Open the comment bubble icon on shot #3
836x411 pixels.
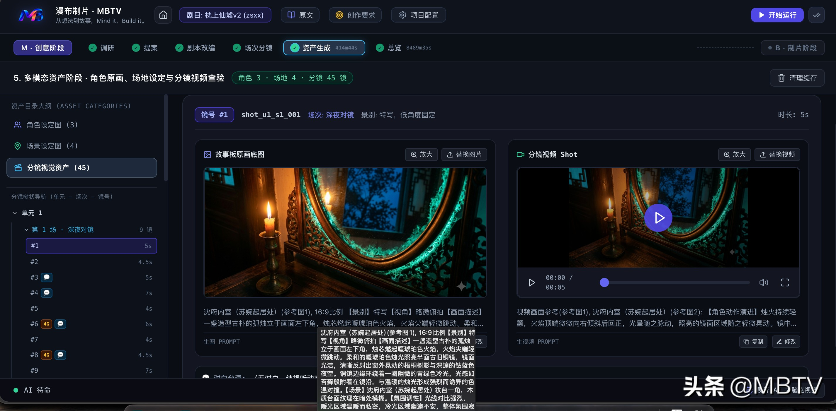coord(47,277)
